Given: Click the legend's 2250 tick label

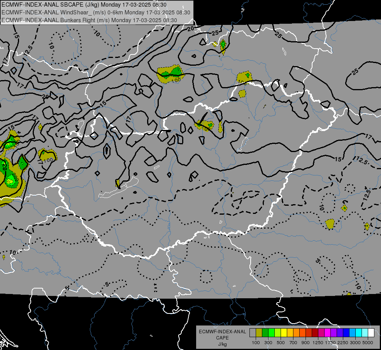Looking at the screenshot, I should pyautogui.click(x=343, y=343).
